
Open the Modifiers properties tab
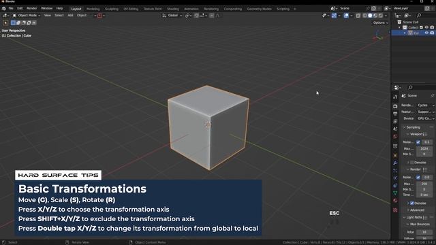coord(395,163)
